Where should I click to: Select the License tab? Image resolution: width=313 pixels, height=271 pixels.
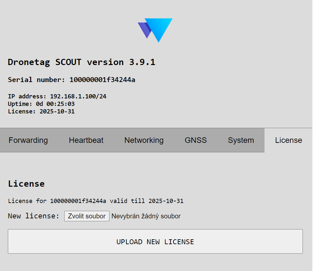pyautogui.click(x=288, y=140)
